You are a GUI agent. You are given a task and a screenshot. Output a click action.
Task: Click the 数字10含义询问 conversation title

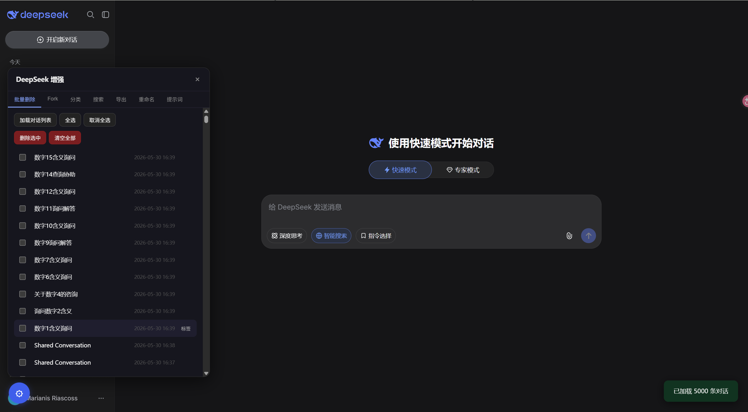tap(55, 226)
